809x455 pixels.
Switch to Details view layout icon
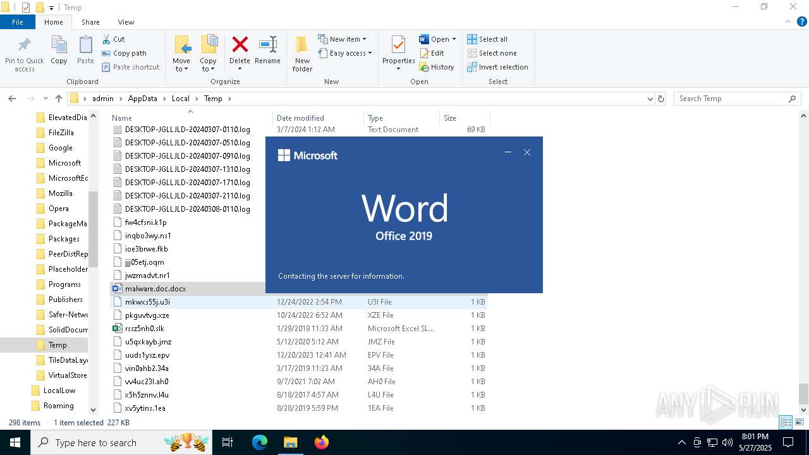[786, 422]
